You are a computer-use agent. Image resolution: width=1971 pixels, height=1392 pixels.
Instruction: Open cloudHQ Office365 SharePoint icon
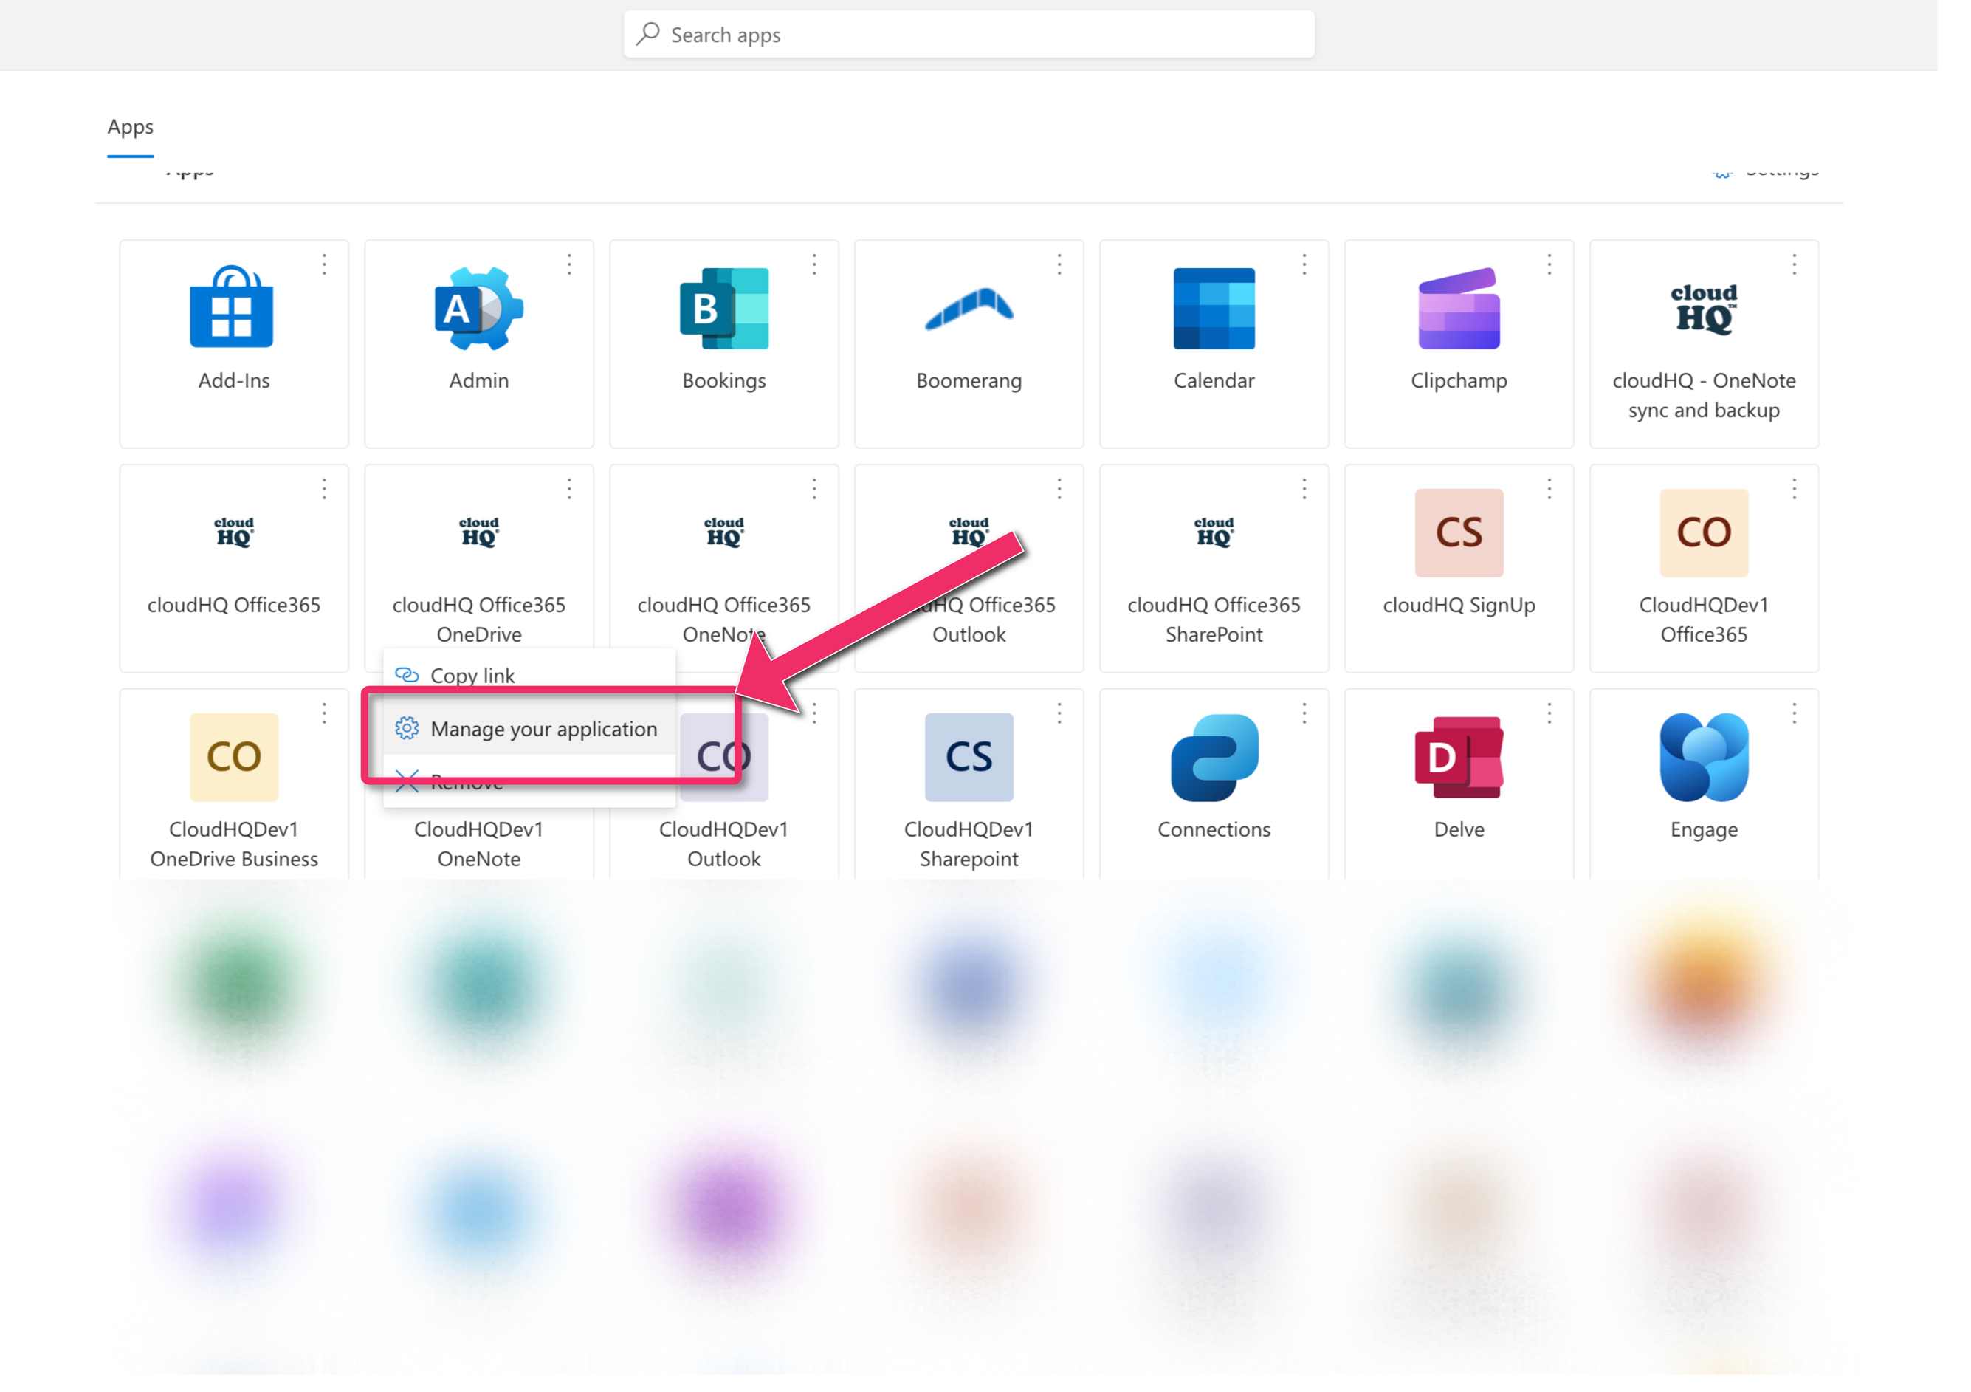coord(1214,532)
